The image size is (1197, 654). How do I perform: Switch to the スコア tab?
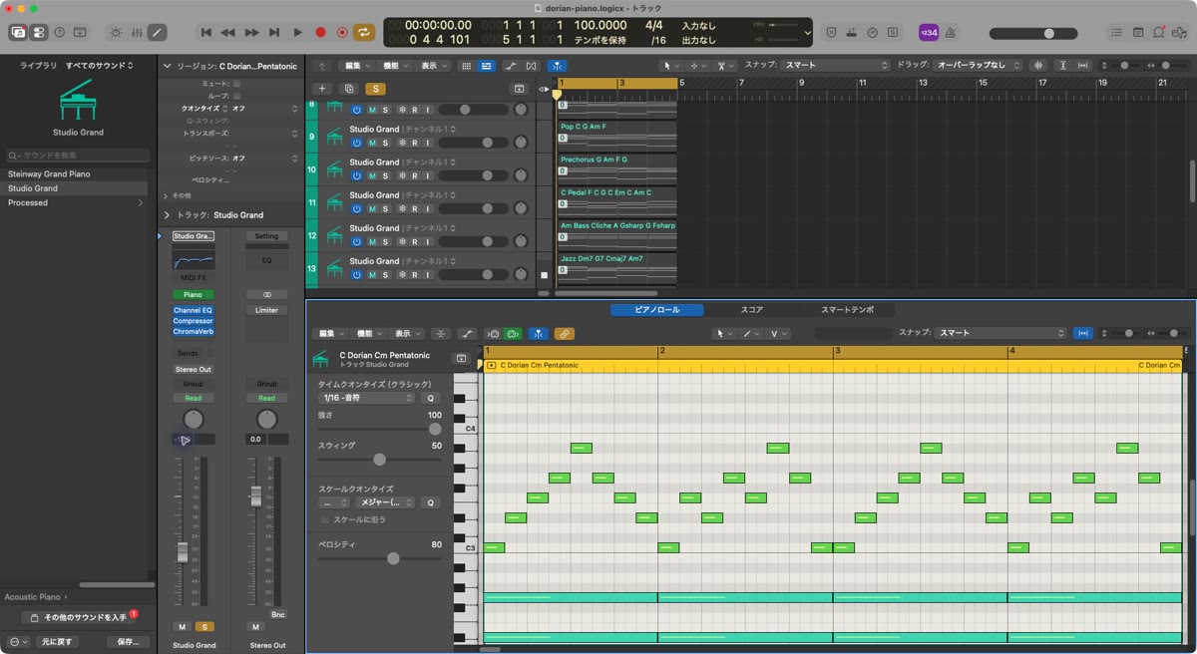(x=751, y=310)
